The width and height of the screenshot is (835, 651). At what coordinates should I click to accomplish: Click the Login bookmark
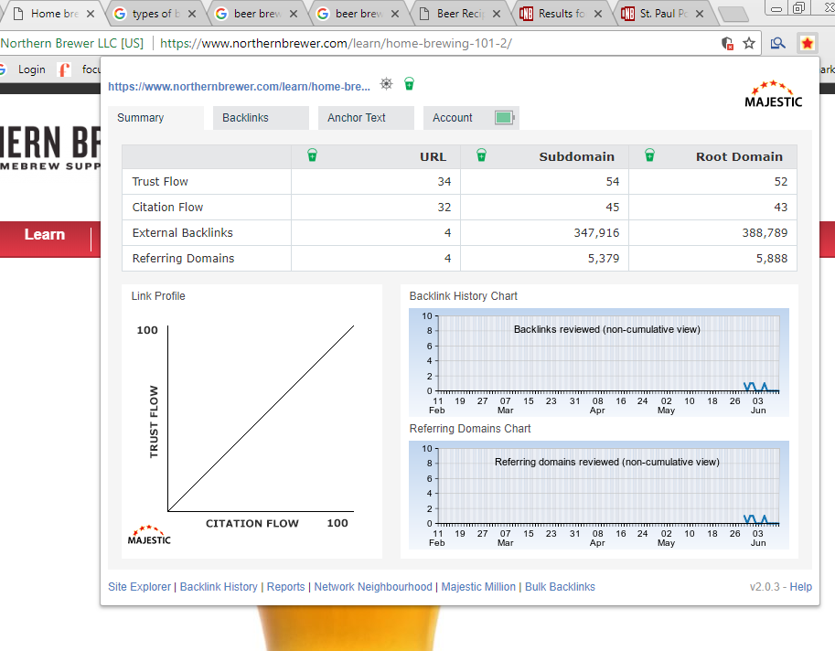coord(31,69)
